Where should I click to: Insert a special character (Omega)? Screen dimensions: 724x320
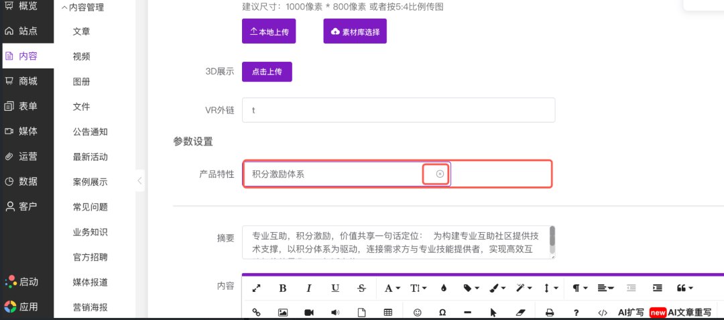(x=442, y=313)
